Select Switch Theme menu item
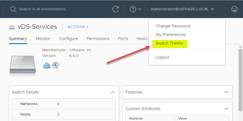 [x=169, y=43]
